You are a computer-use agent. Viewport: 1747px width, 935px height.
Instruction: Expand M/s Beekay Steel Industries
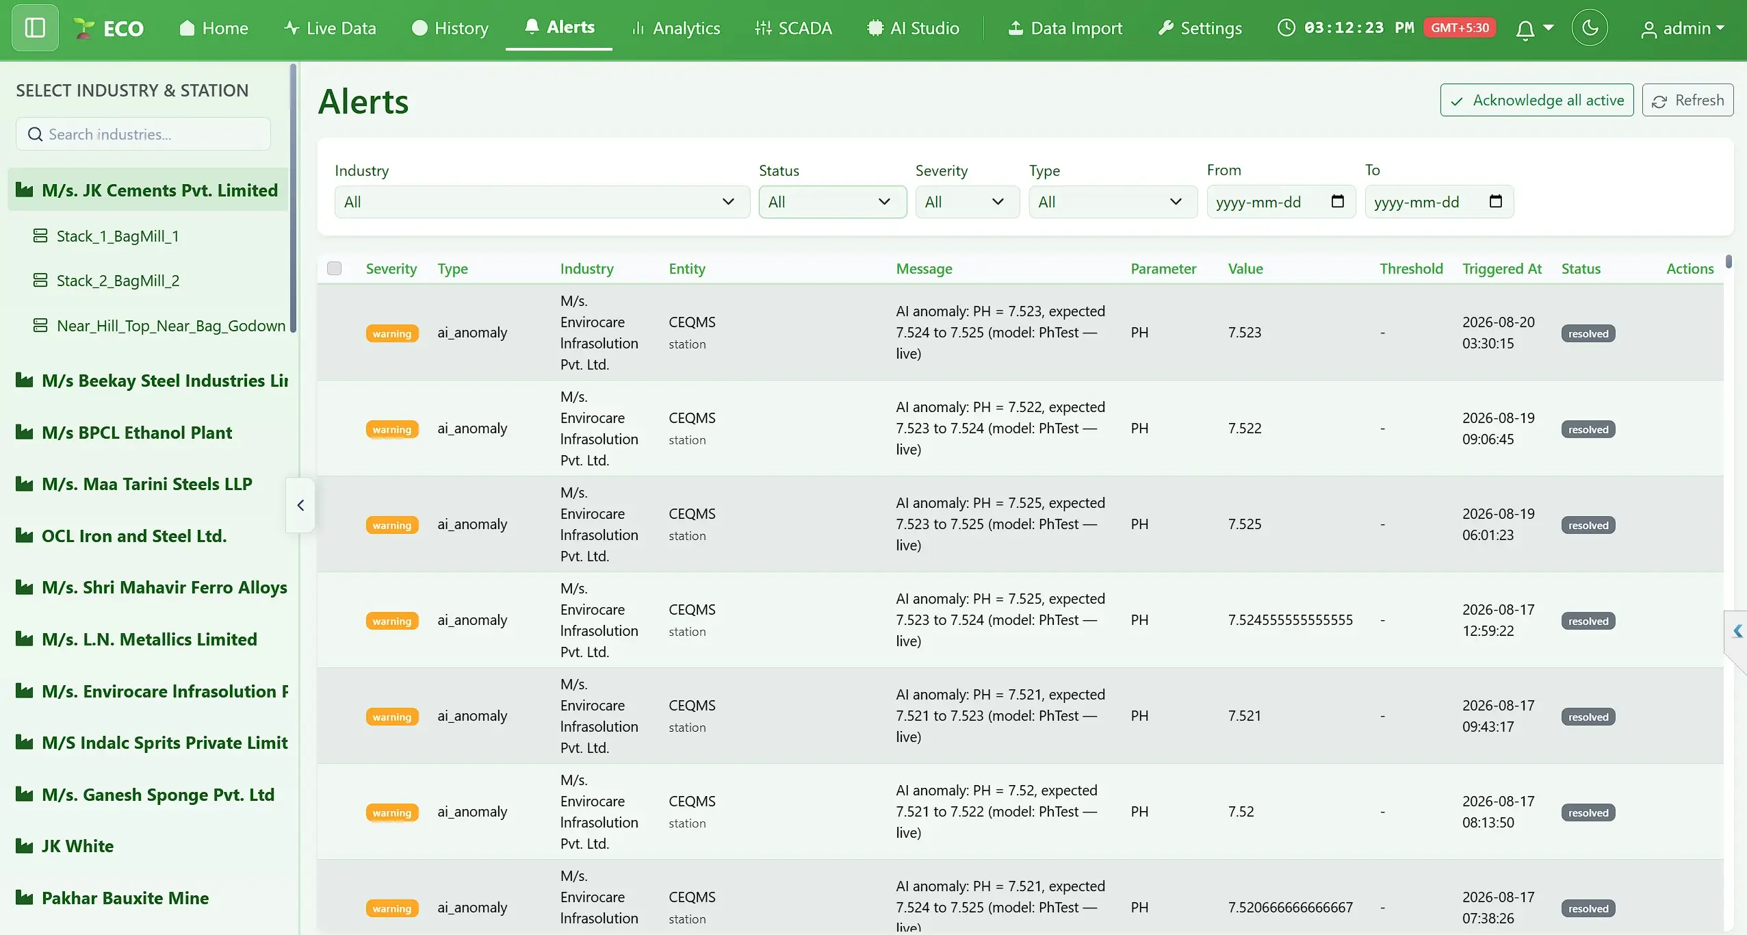151,381
